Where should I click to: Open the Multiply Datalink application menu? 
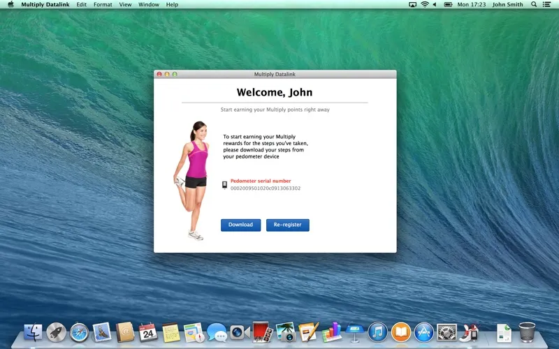pos(45,4)
